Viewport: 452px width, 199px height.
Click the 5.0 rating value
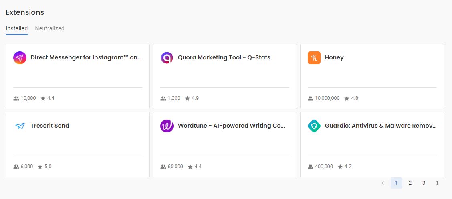(x=48, y=167)
